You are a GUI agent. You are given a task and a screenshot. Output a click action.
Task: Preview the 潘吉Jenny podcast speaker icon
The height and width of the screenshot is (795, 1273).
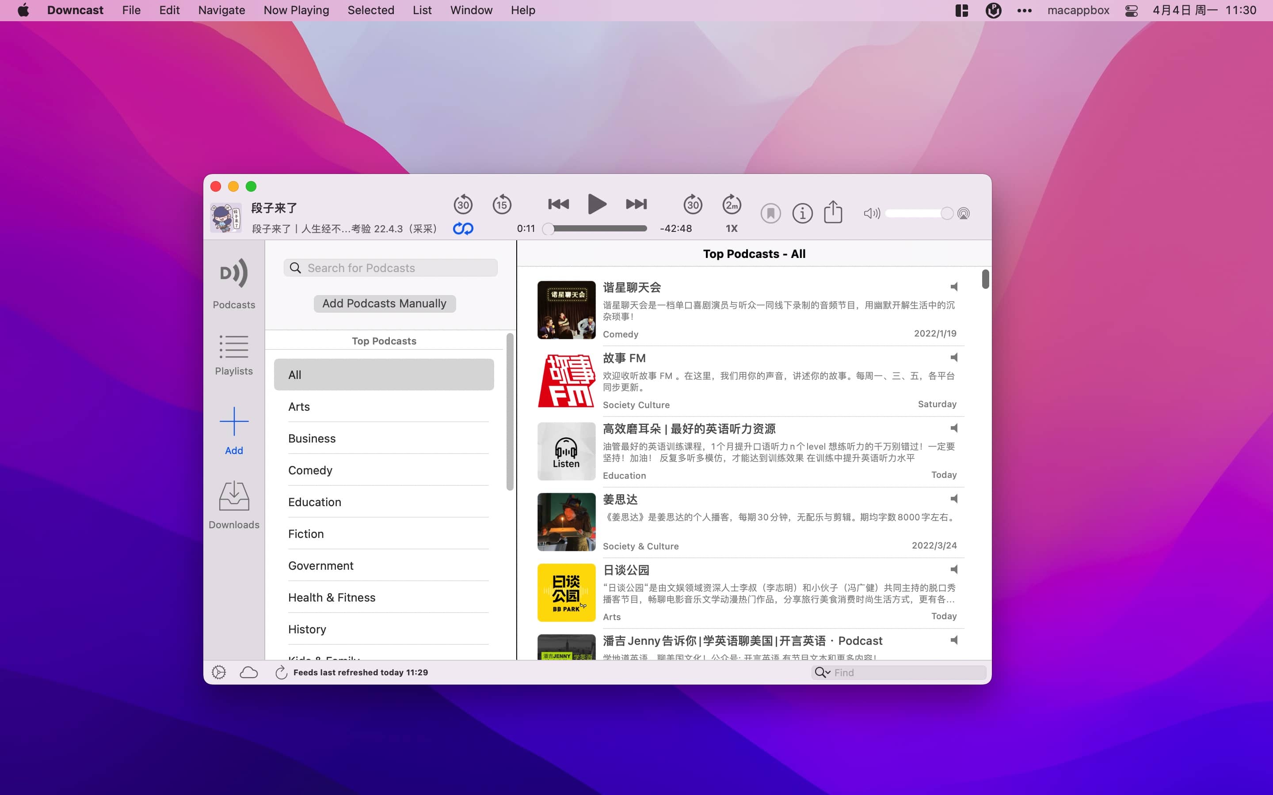tap(954, 640)
